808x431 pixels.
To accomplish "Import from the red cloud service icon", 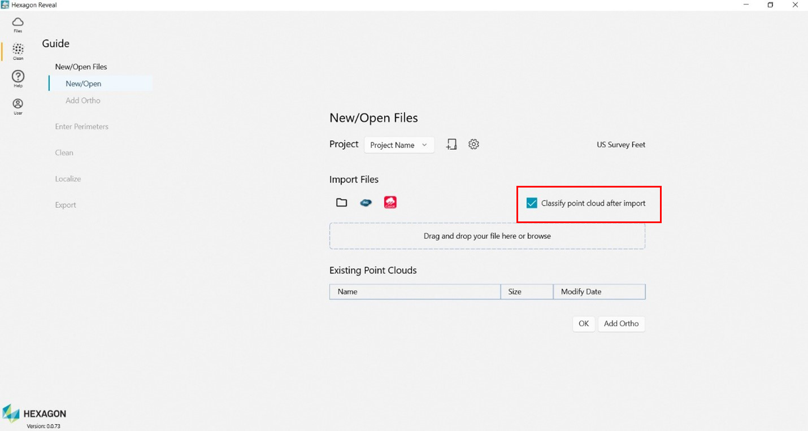I will click(x=390, y=202).
